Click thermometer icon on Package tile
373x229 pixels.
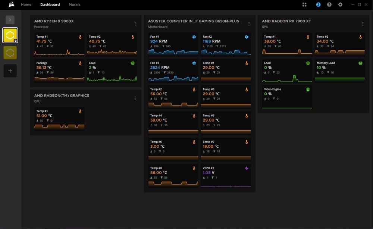80,63
